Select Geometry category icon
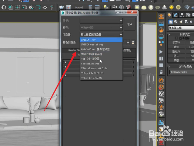The image size is (194, 146). coord(171,22)
